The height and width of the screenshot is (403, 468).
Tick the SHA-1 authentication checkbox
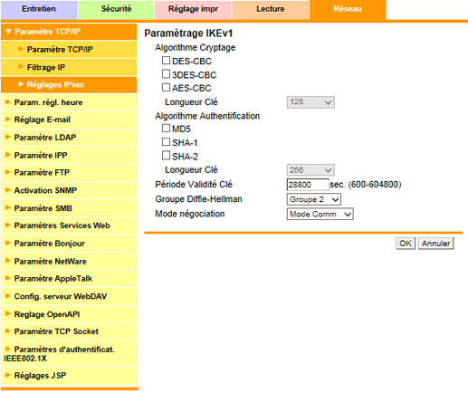point(166,142)
